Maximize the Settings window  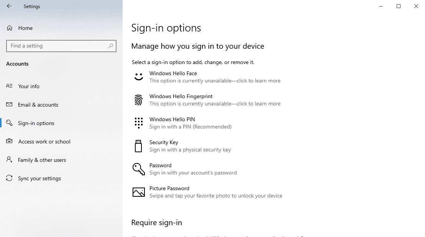tap(399, 6)
